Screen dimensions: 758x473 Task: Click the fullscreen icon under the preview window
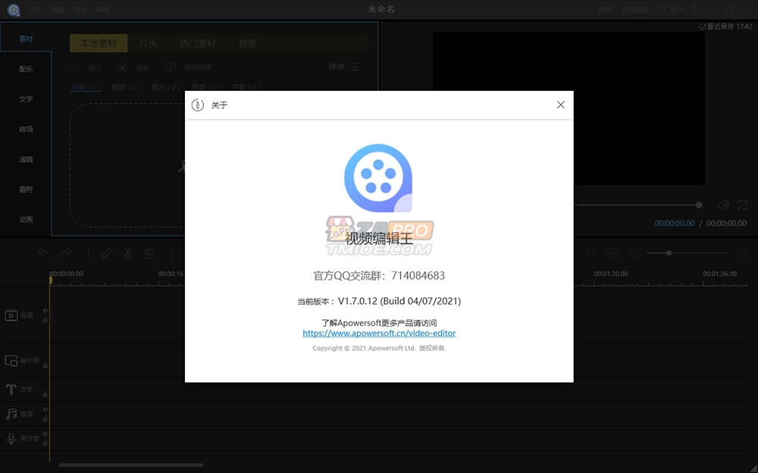coord(744,205)
